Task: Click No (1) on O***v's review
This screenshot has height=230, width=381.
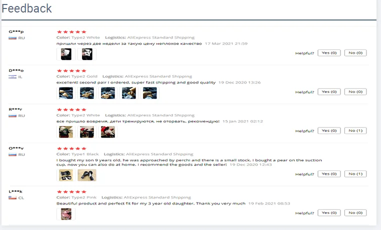Action: tap(355, 174)
